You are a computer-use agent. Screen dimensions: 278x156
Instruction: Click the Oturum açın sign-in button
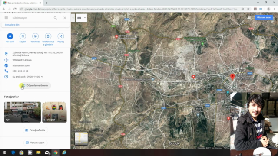[x=264, y=17]
